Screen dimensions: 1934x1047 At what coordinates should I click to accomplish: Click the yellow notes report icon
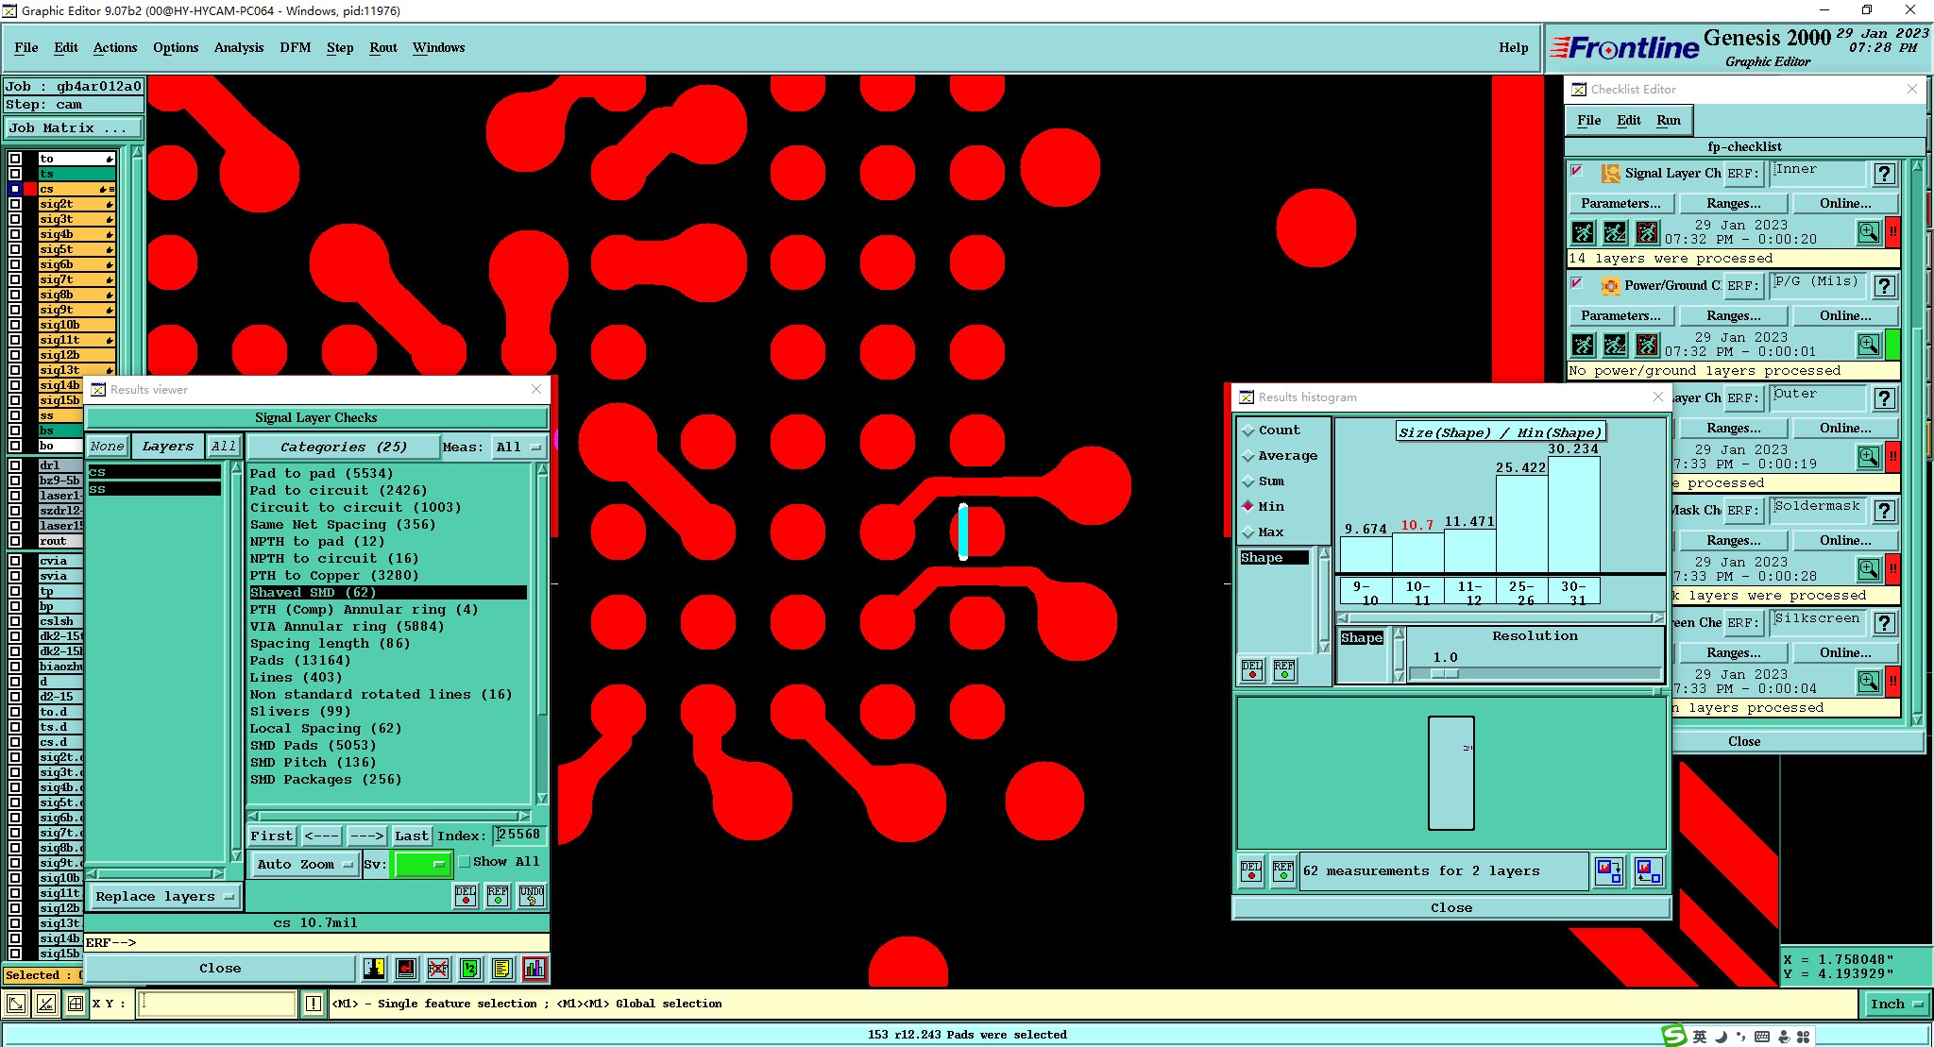(502, 969)
